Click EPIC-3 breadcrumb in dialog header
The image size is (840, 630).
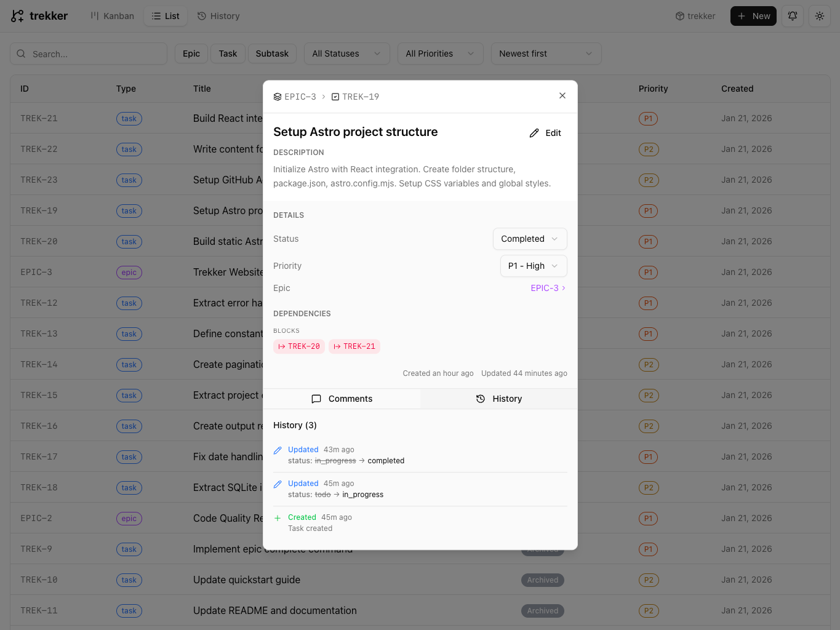pos(295,97)
